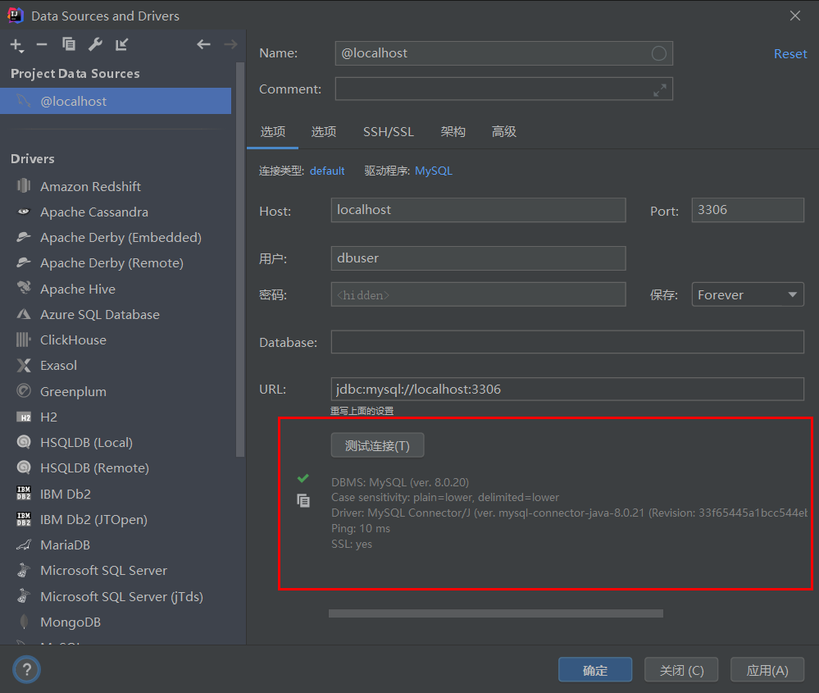Click the 测试连接(T) button
This screenshot has height=693, width=819.
click(x=377, y=446)
